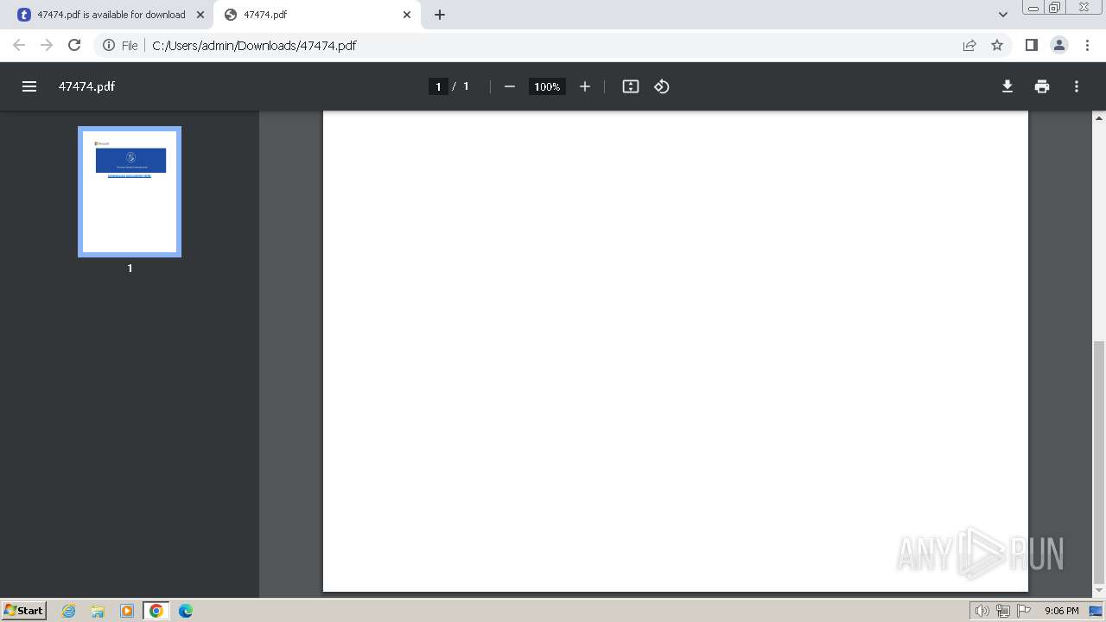This screenshot has height=622, width=1106.
Task: Click the Fit to page icon
Action: (631, 86)
